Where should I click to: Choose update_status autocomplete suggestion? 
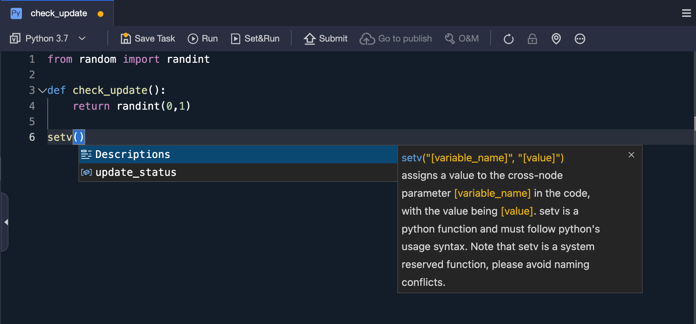pyautogui.click(x=136, y=172)
